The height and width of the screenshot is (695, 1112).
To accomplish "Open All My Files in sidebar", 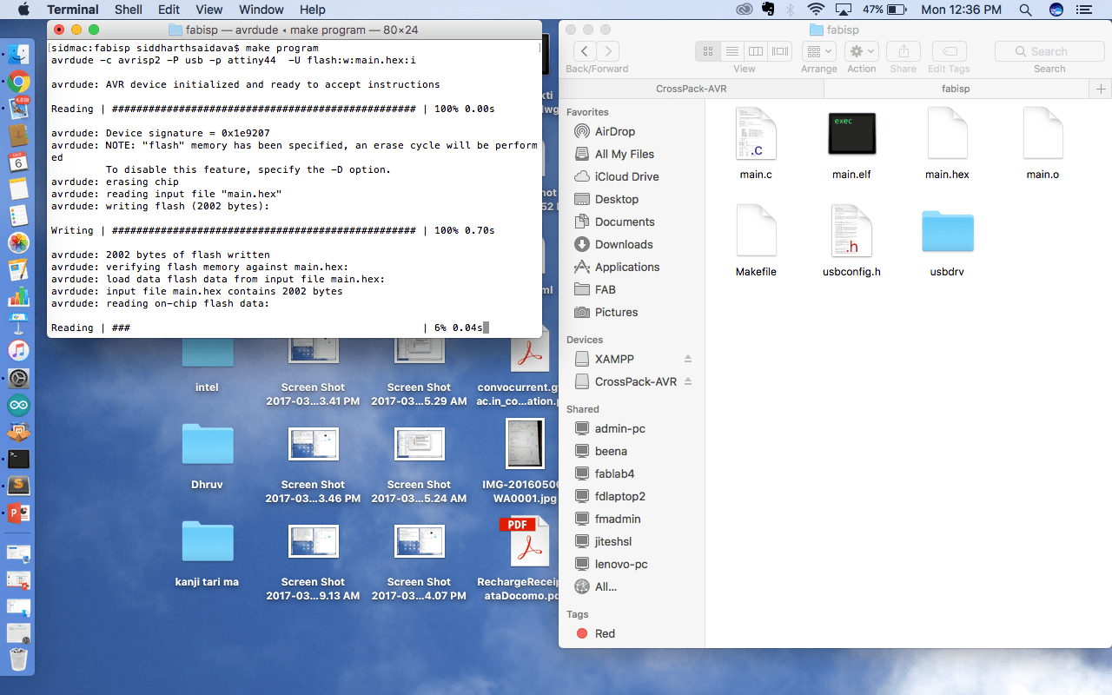I will [x=624, y=154].
